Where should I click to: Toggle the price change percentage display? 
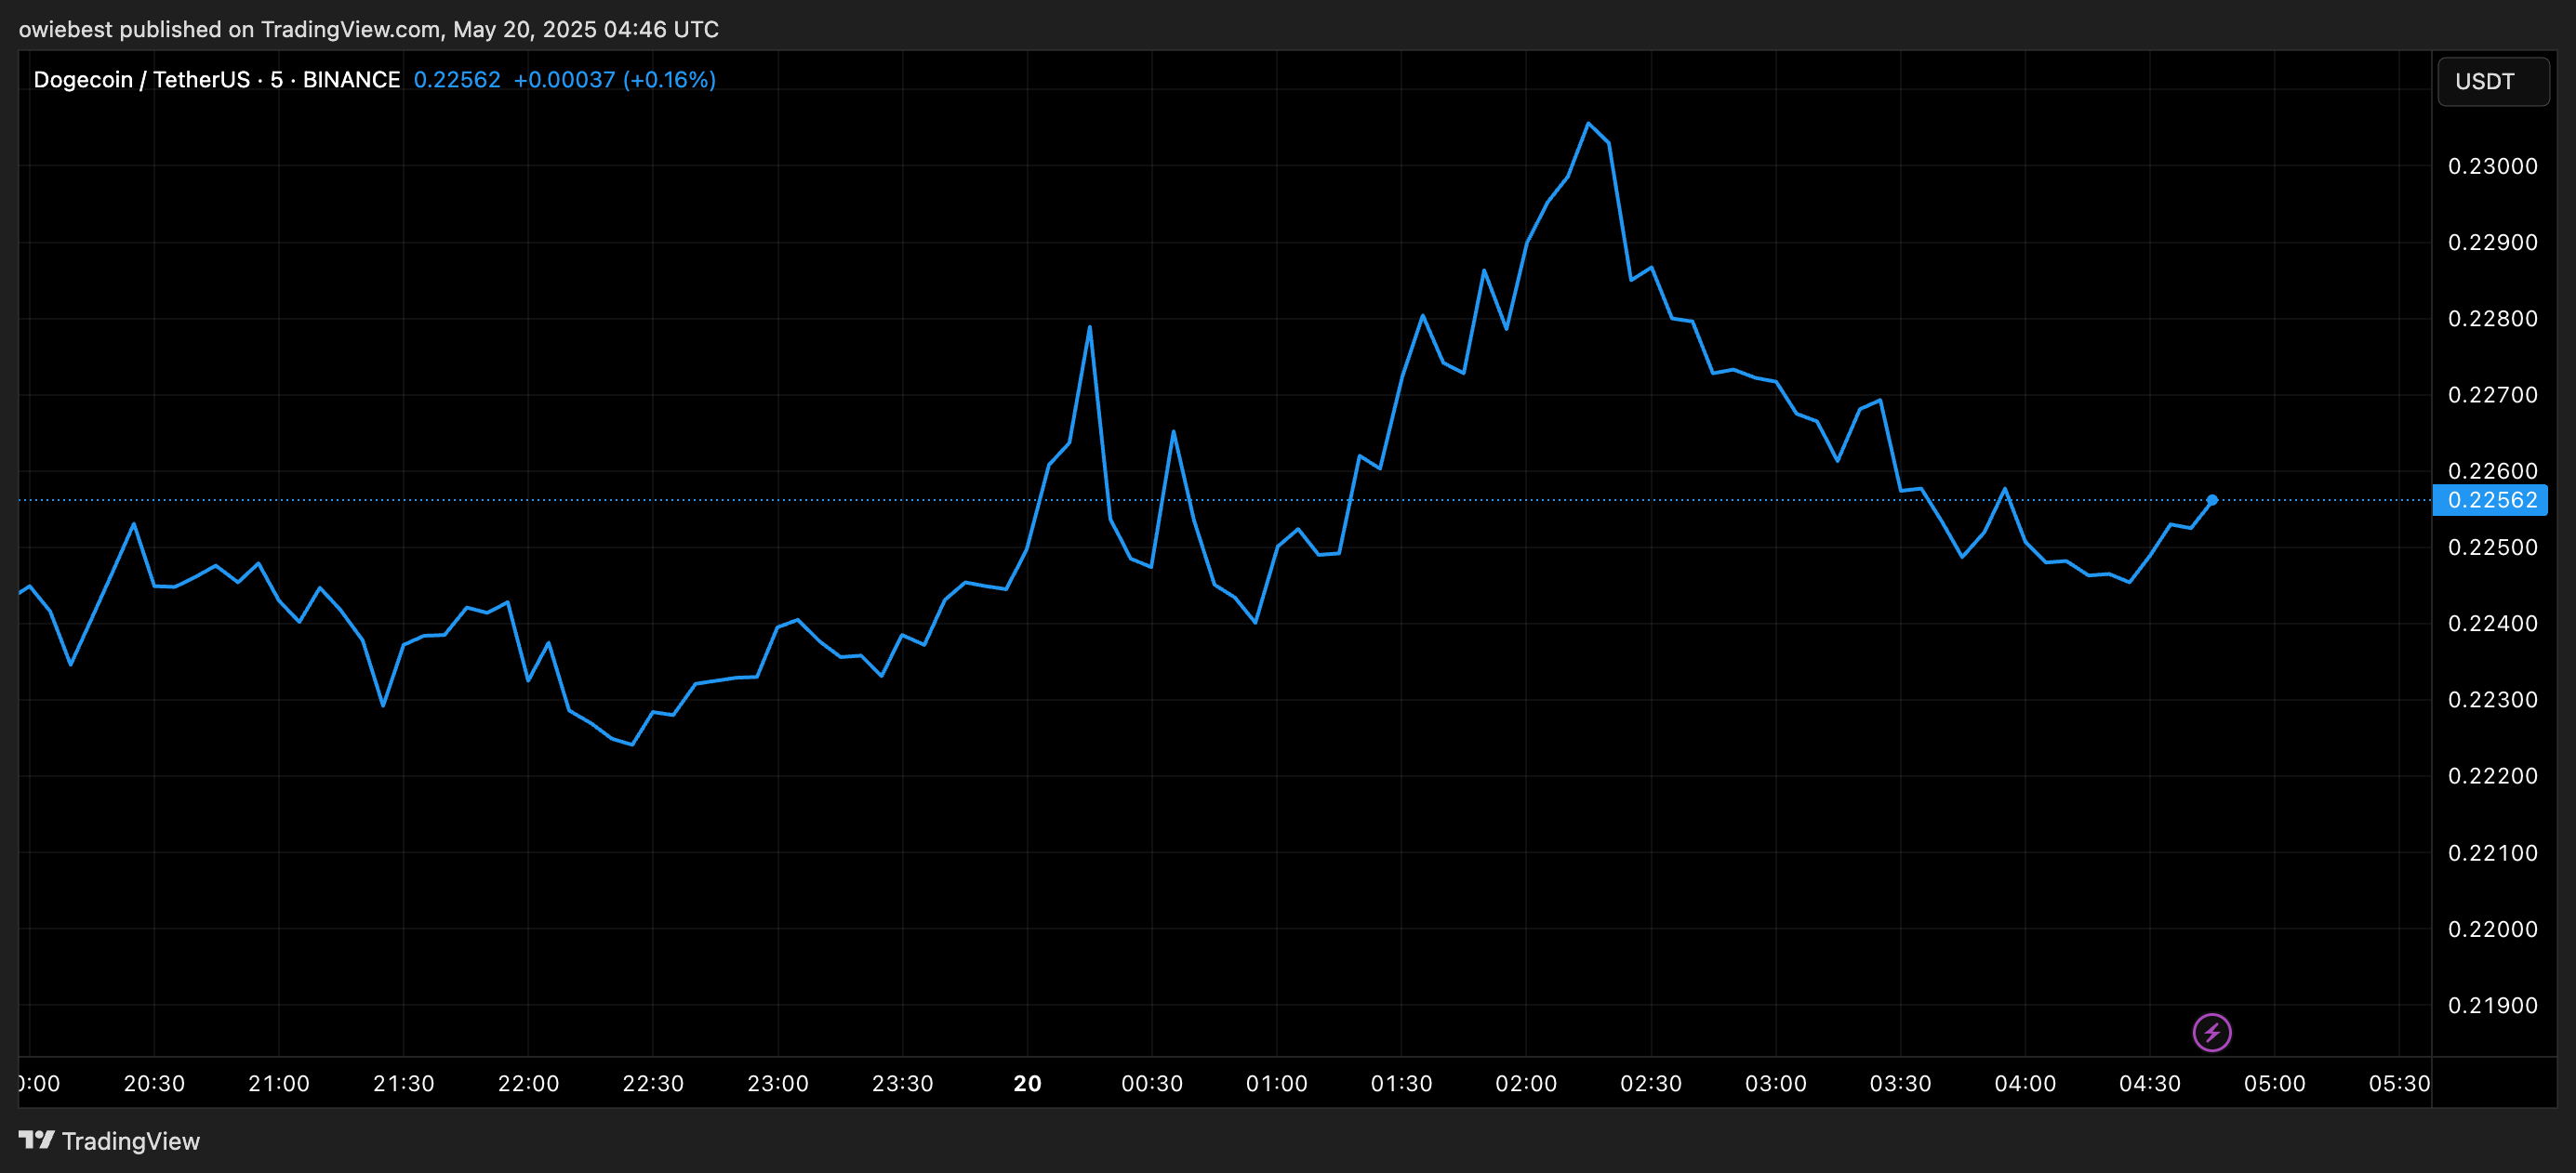point(670,79)
